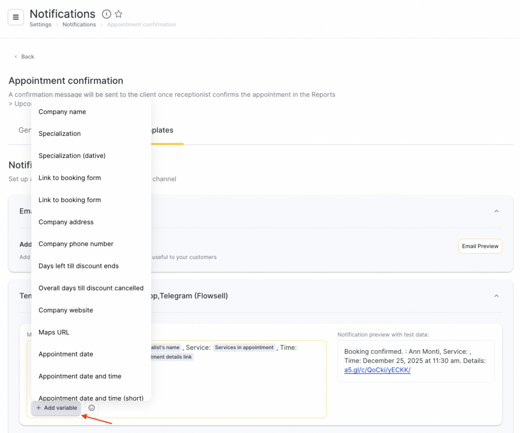Click the Add variable button

[x=56, y=408]
